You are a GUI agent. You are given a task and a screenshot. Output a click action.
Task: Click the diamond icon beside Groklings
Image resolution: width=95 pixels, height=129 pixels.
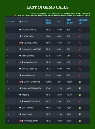[x=20, y=88]
